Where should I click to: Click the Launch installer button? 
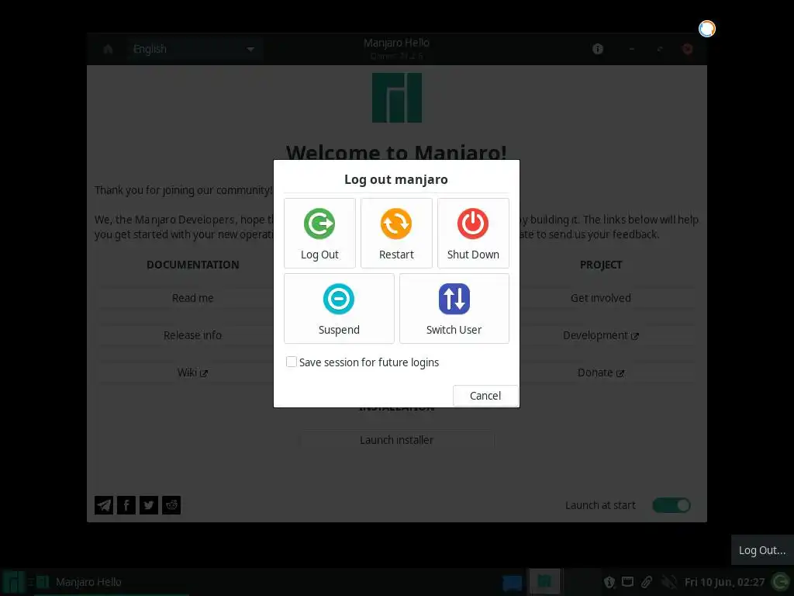tap(396, 440)
